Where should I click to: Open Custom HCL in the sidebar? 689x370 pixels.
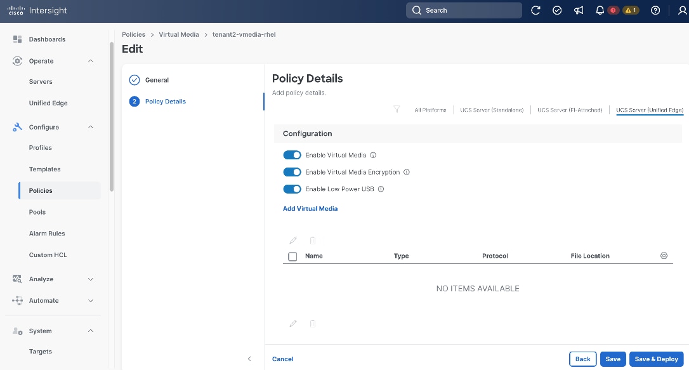tap(48, 255)
